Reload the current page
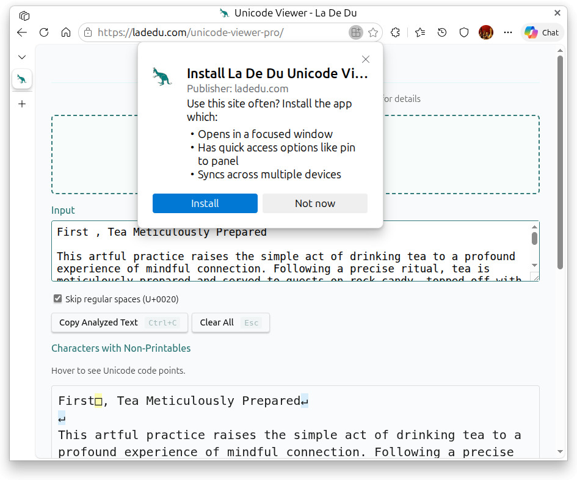577x480 pixels. 44,32
